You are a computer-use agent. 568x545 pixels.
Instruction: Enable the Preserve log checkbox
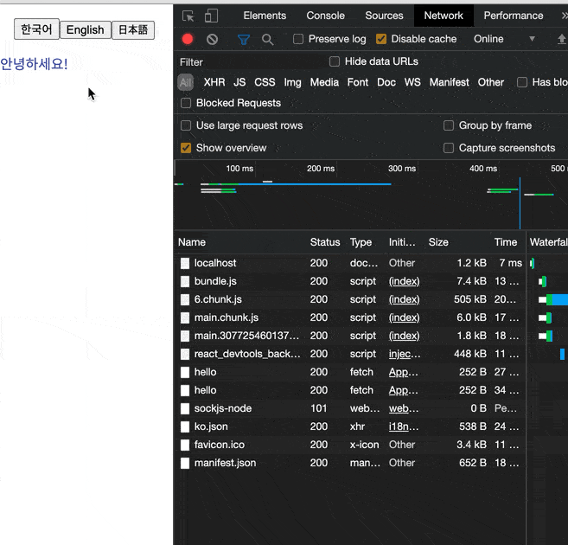(x=298, y=39)
